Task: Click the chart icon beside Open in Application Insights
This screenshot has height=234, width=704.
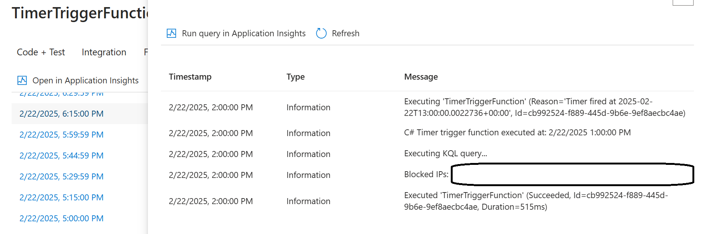Action: tap(22, 80)
